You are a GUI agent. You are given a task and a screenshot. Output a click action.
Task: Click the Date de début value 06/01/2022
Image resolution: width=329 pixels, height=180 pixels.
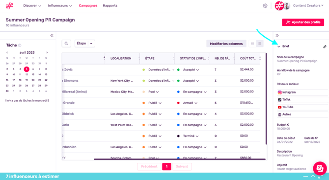284,142
